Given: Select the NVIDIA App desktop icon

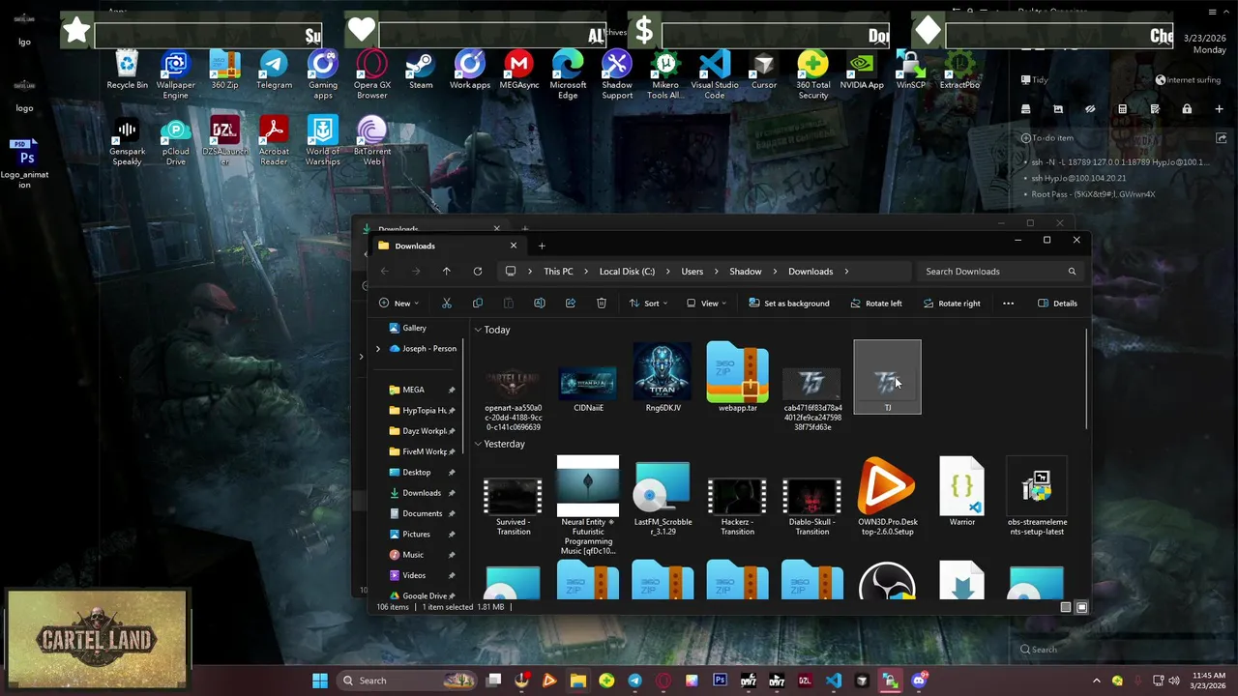Looking at the screenshot, I should pos(862,71).
